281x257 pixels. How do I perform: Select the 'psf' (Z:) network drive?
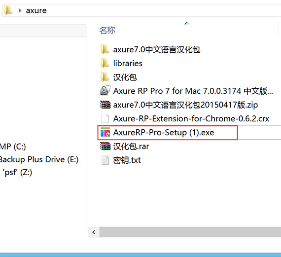tap(17, 173)
